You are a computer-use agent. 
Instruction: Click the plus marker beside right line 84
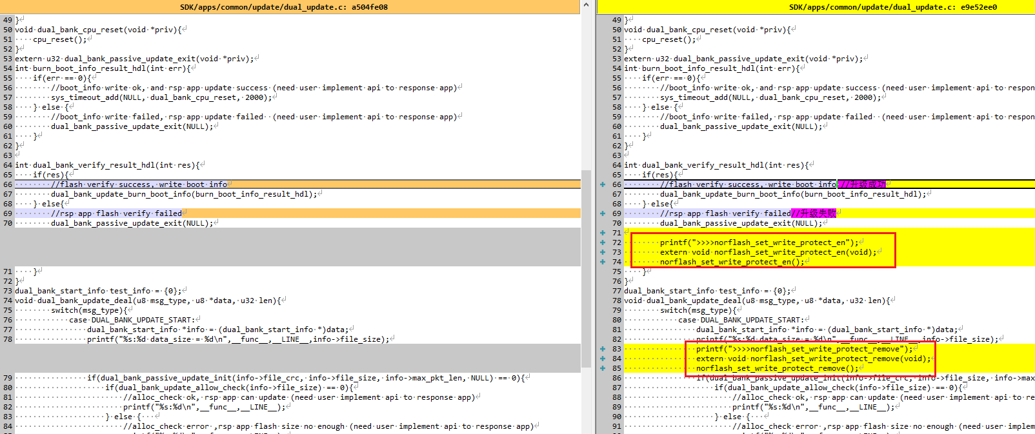point(603,359)
